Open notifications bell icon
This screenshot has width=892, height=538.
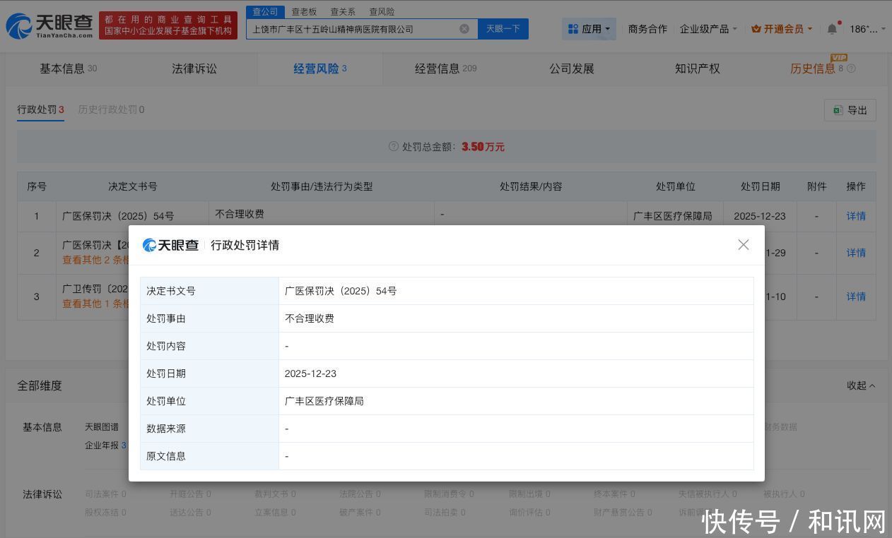832,29
